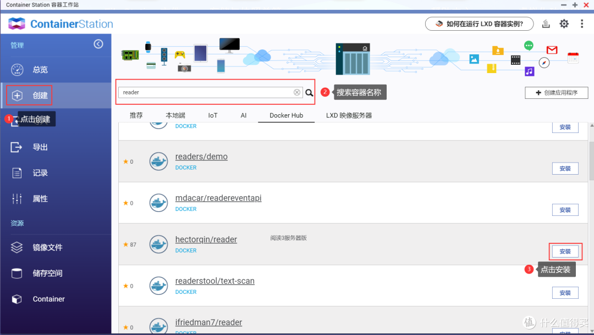Click docker whale icon of readers/demo
This screenshot has height=335, width=594.
point(158,161)
